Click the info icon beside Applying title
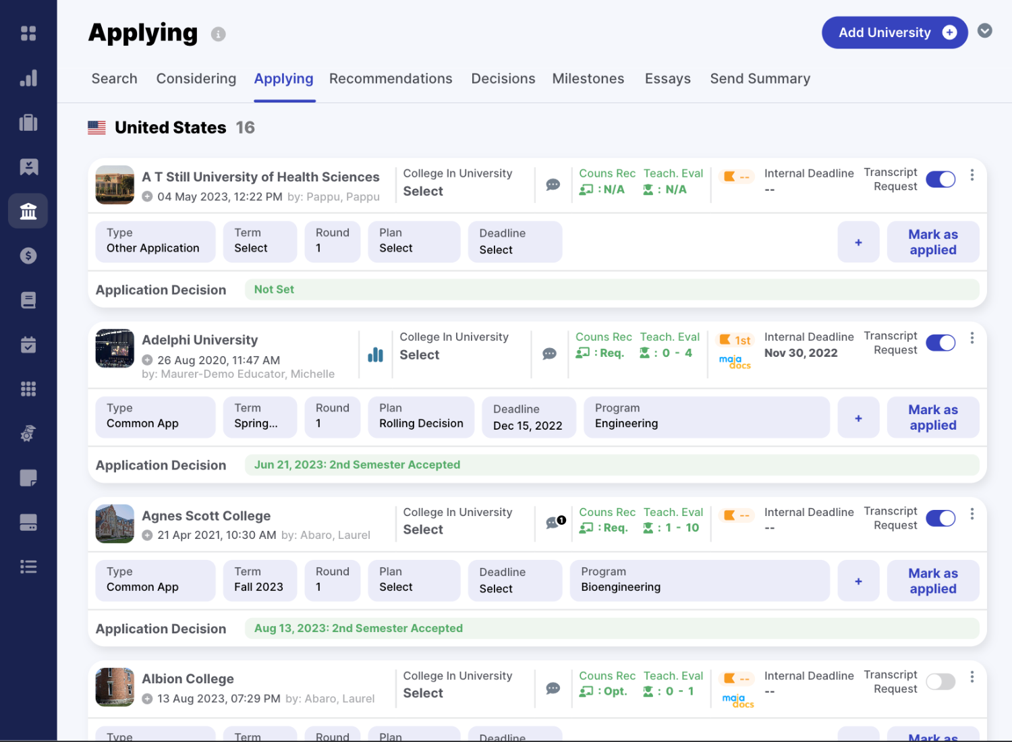The image size is (1012, 742). (218, 34)
